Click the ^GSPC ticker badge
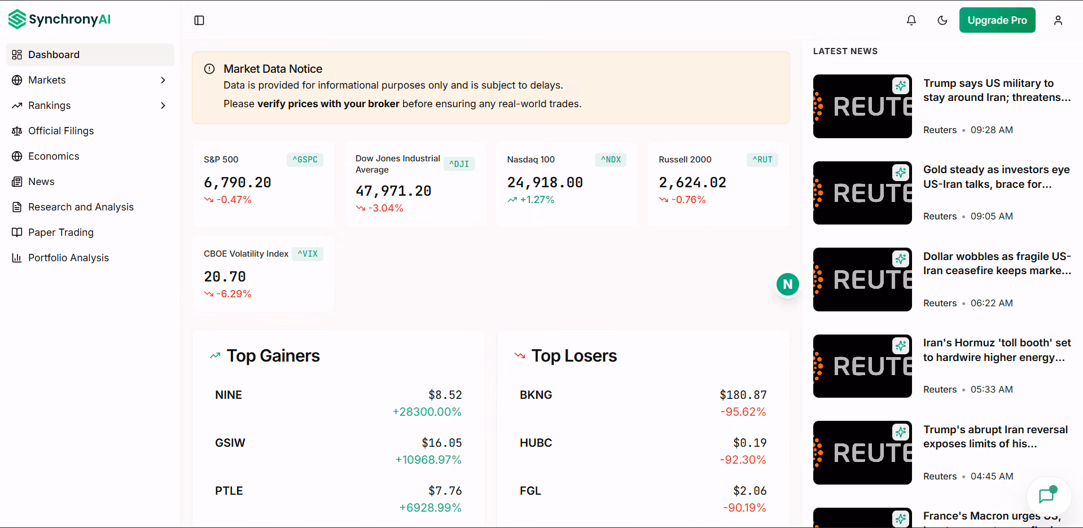The width and height of the screenshot is (1083, 528). pyautogui.click(x=305, y=160)
